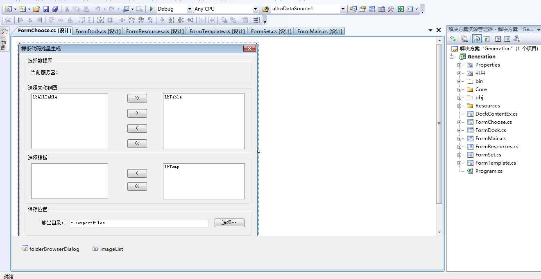Switch to FormResources.cs design tab
Viewport: 541px width, 279px height.
tap(155, 31)
